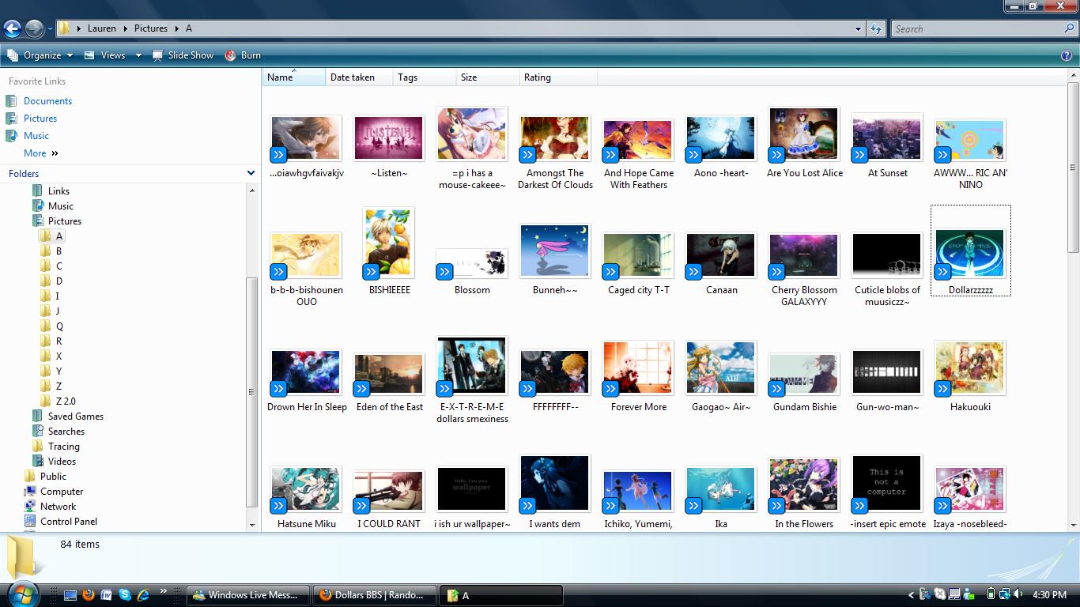Select the Links folder in tree
The width and height of the screenshot is (1080, 607).
click(x=59, y=191)
